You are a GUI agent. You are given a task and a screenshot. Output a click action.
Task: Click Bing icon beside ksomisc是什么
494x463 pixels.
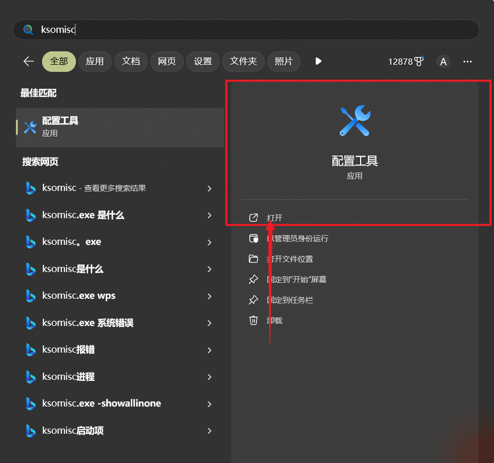coord(30,269)
